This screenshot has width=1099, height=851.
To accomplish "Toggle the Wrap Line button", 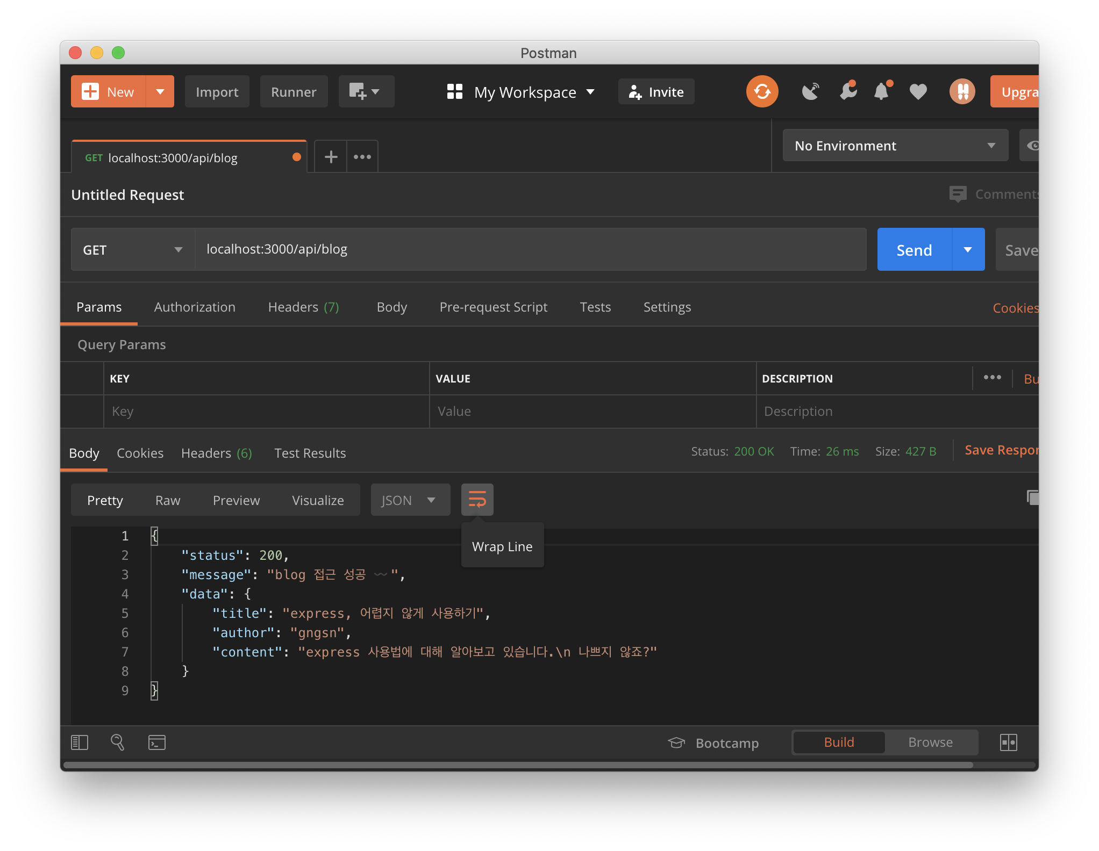I will pos(477,500).
